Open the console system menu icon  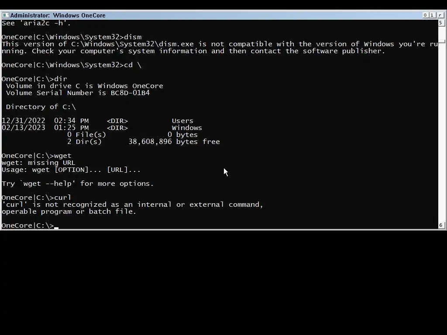[x=5, y=15]
